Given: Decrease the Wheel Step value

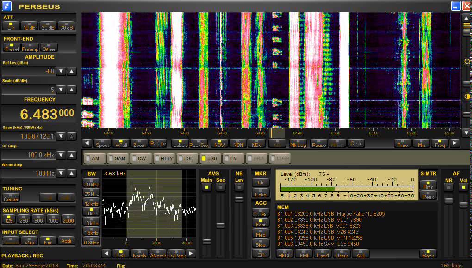Looking at the screenshot, I should tap(61, 173).
